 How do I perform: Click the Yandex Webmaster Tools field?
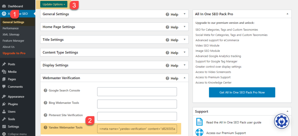[x=137, y=129]
